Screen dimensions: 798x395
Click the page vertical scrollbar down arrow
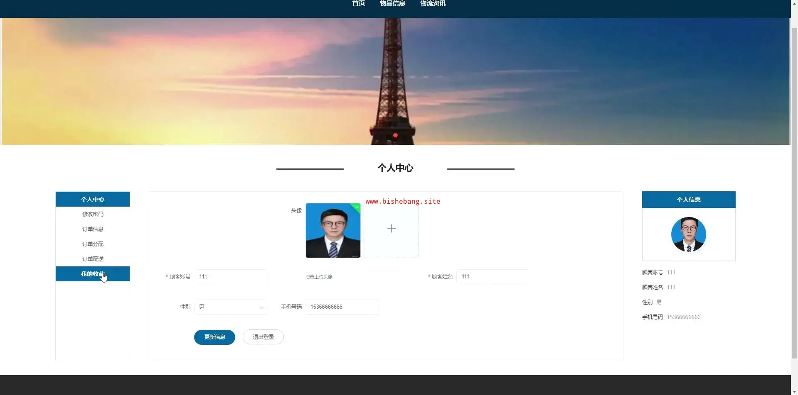794,391
